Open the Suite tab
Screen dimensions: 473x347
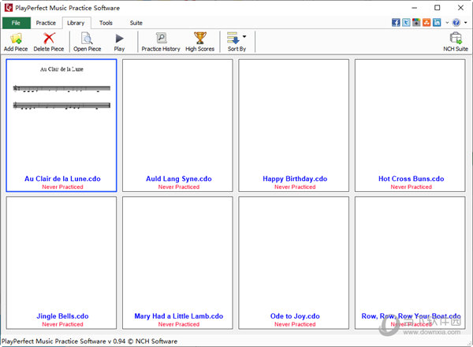(136, 23)
